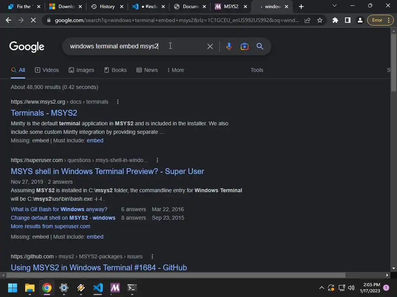
Task: Clear the search box text
Action: (210, 46)
